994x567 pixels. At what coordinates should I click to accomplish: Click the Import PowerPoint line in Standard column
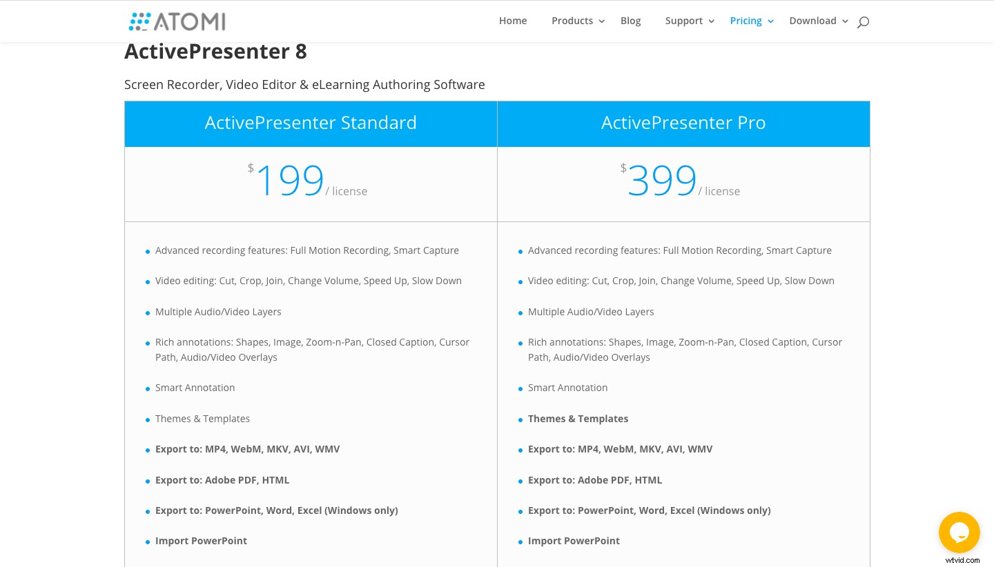point(201,541)
